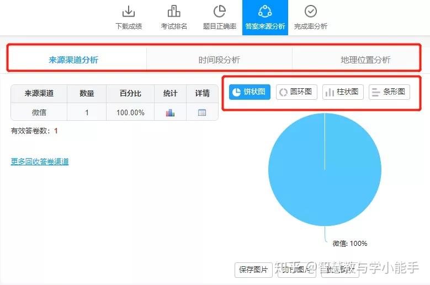Select the 答案来源分析 toolbar item
Viewport: 430px width, 285px height.
[265, 18]
